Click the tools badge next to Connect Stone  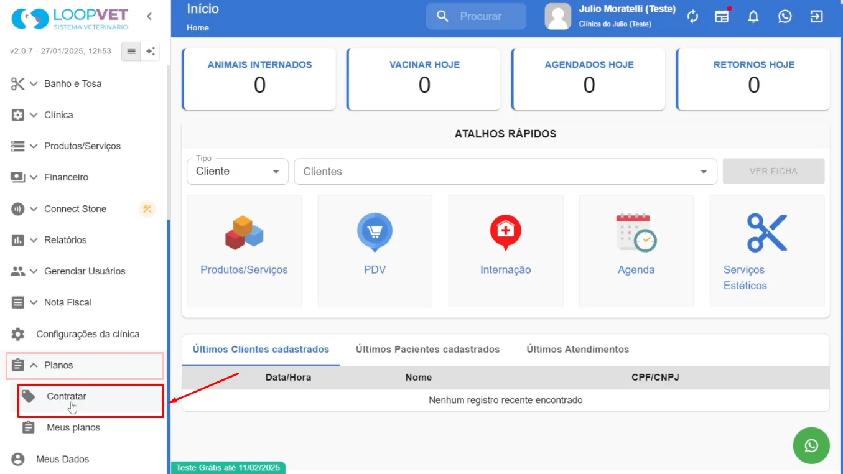tap(147, 209)
